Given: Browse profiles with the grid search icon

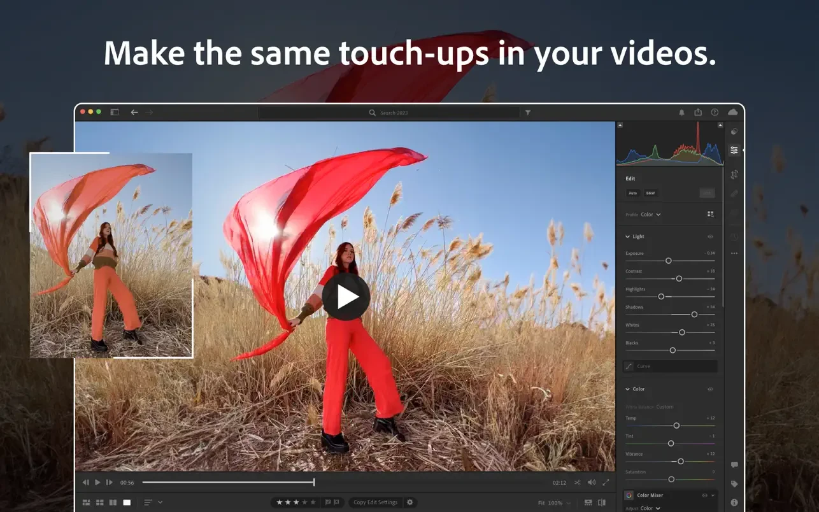Looking at the screenshot, I should (x=711, y=215).
